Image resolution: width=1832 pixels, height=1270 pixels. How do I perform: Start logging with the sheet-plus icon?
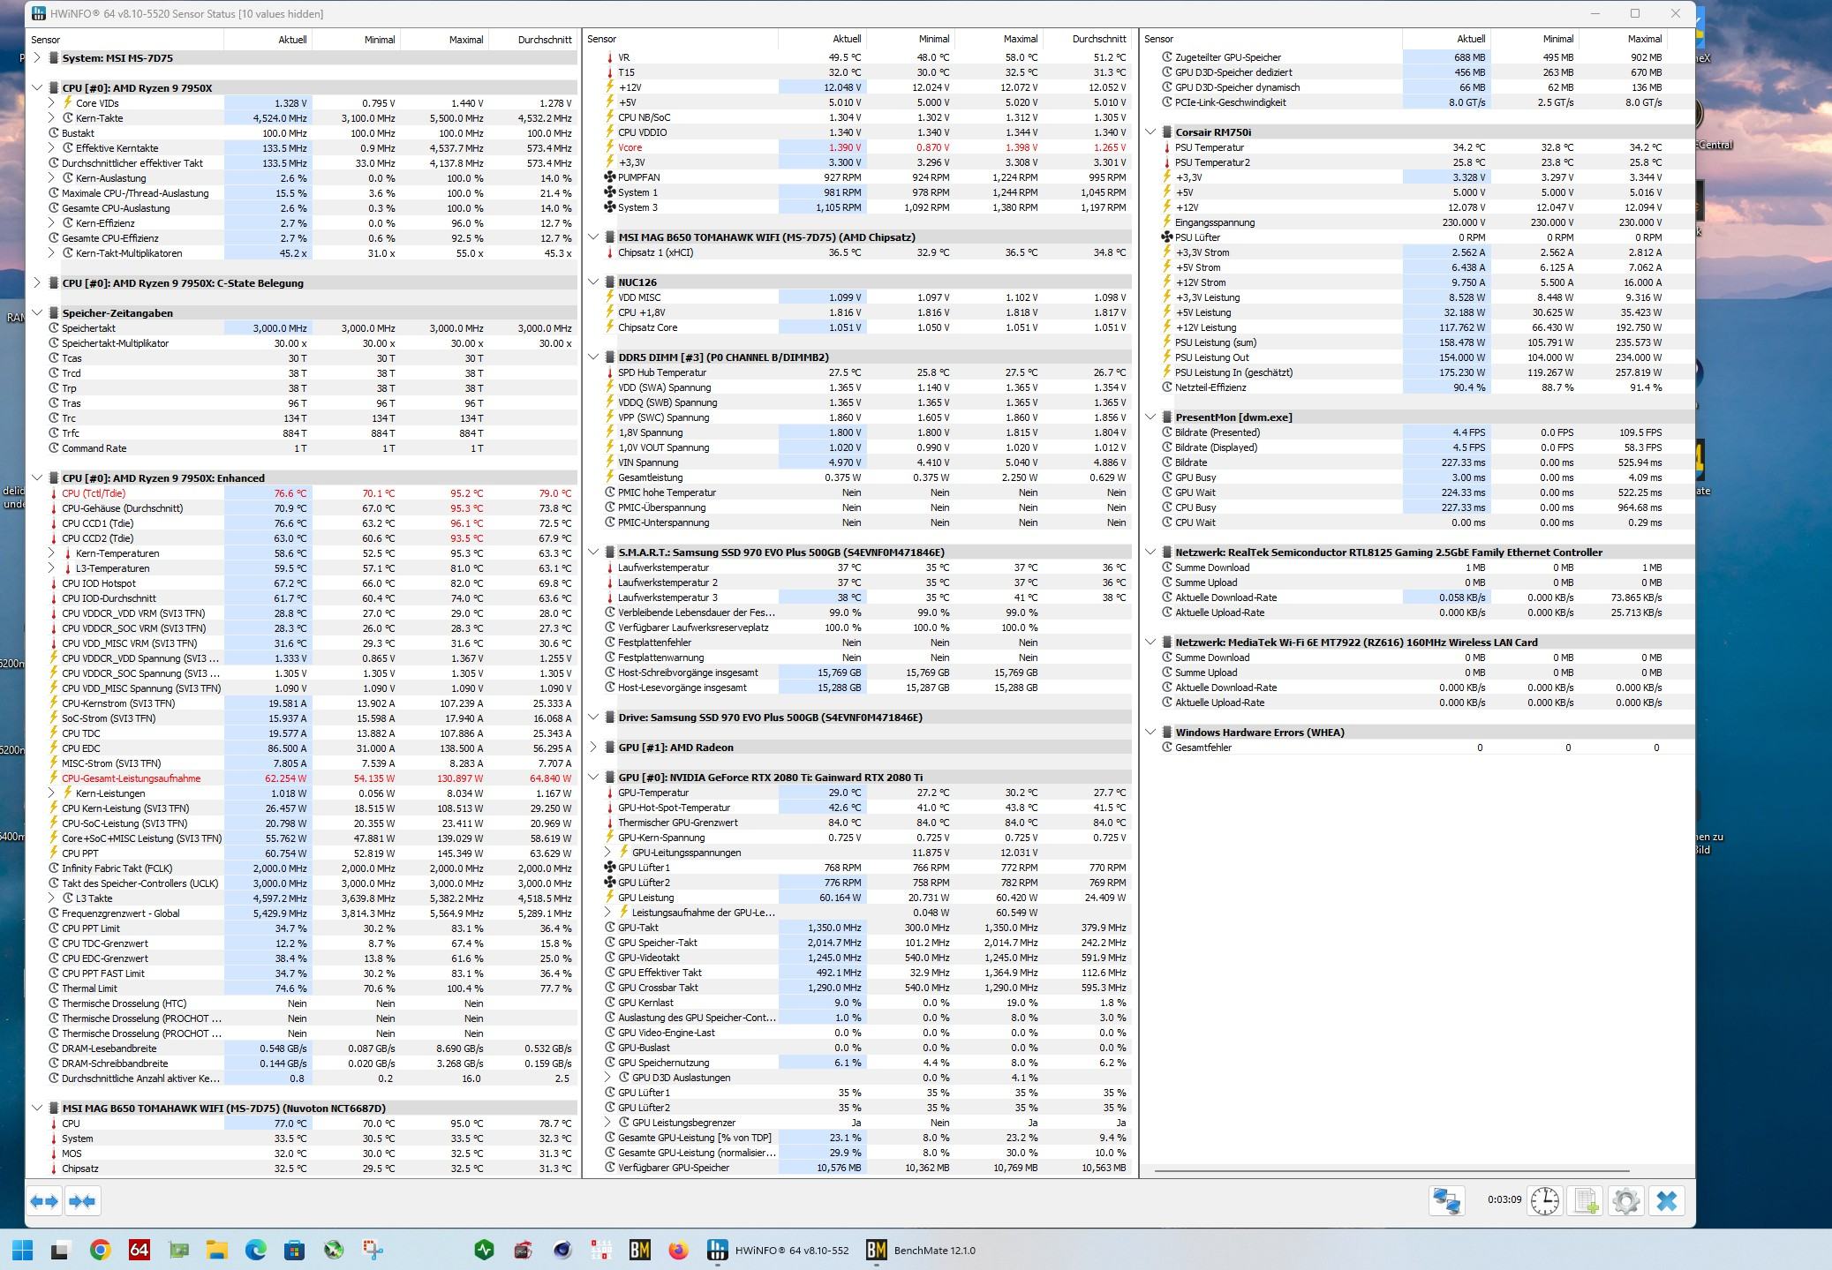[1586, 1201]
